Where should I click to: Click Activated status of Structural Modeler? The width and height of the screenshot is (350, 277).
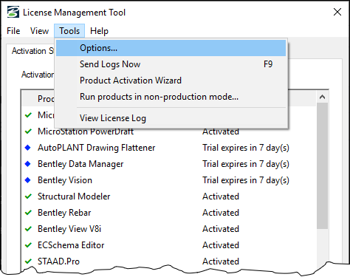click(221, 196)
